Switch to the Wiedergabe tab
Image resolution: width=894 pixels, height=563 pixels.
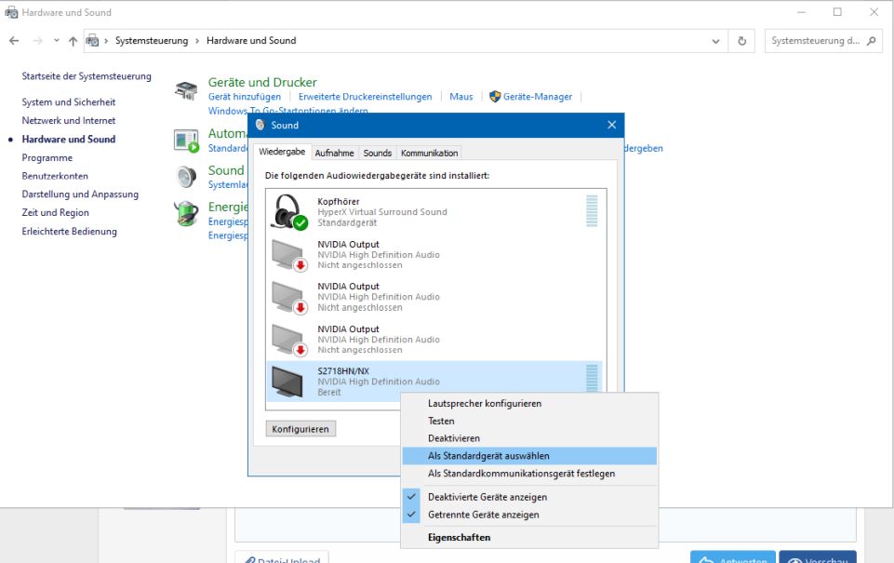282,152
